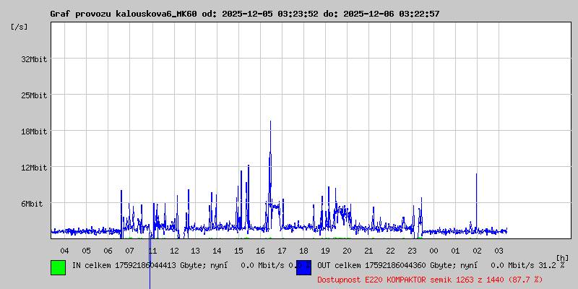Select hour 00 on the time axis
This screenshot has height=289, width=578.
433,250
